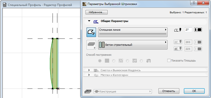Screen dimensions: 211x98
Task: Click the Избранное... button
Action: 97,12
